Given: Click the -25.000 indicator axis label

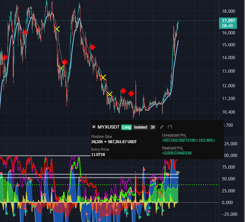Looking at the screenshot, I should click(230, 214).
